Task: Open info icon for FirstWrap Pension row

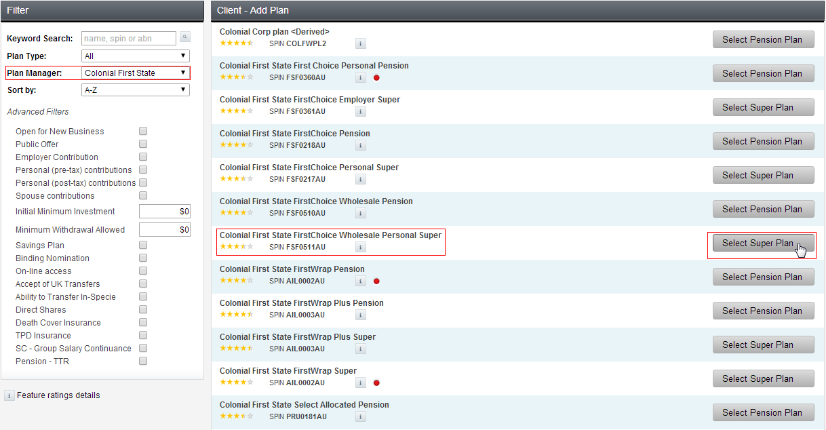Action: pos(361,281)
